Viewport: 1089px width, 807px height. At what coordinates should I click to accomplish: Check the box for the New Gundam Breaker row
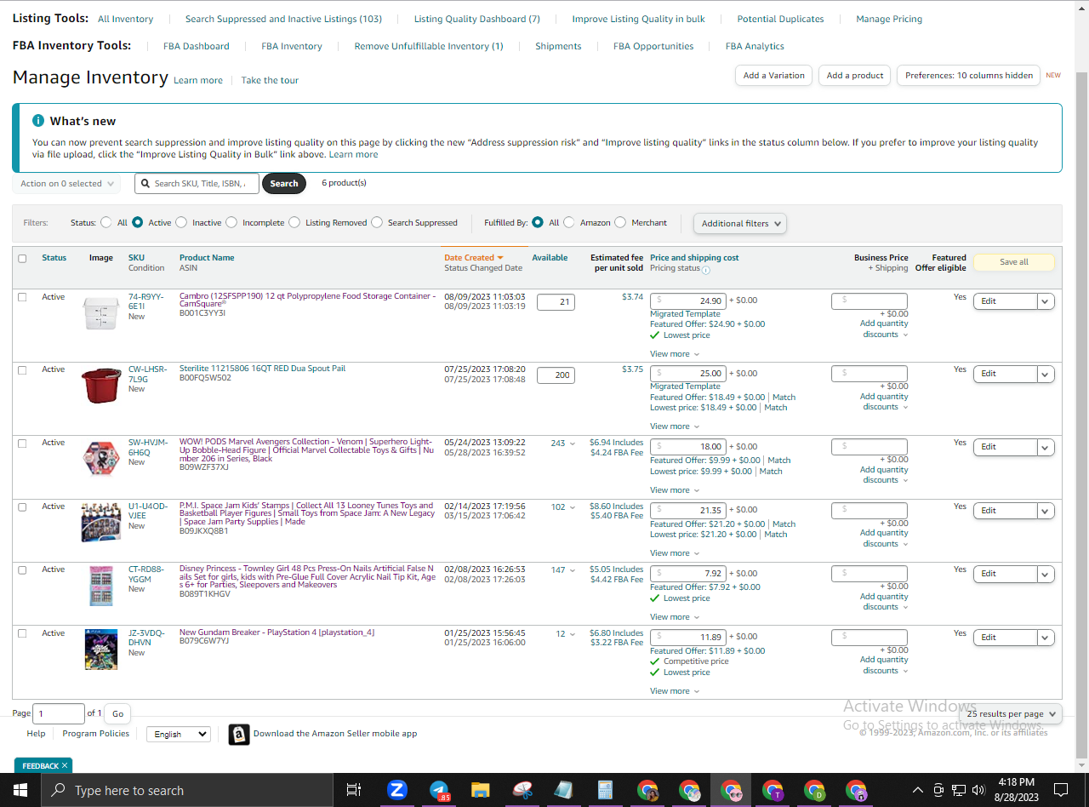tap(22, 633)
